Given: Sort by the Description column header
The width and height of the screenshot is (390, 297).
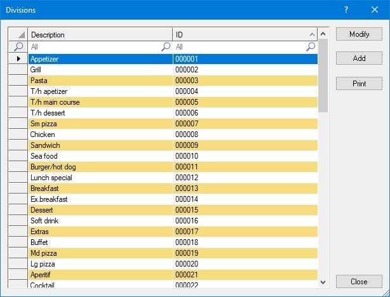Looking at the screenshot, I should pos(100,35).
